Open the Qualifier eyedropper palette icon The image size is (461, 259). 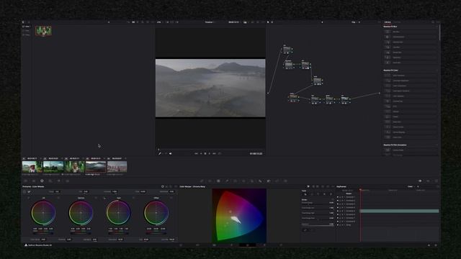click(227, 181)
